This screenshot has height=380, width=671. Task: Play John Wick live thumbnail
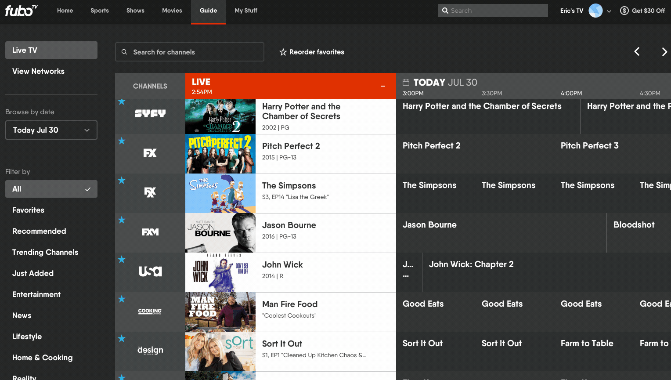pyautogui.click(x=220, y=272)
